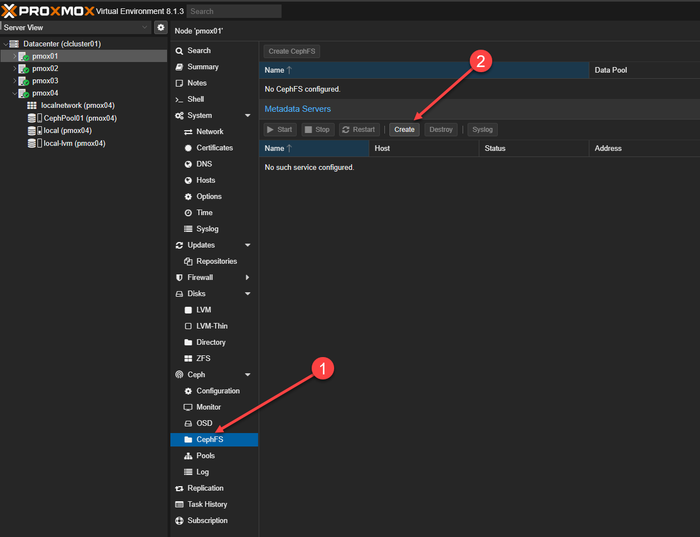Collapse the Ceph section arrow
The image size is (700, 537).
click(247, 375)
